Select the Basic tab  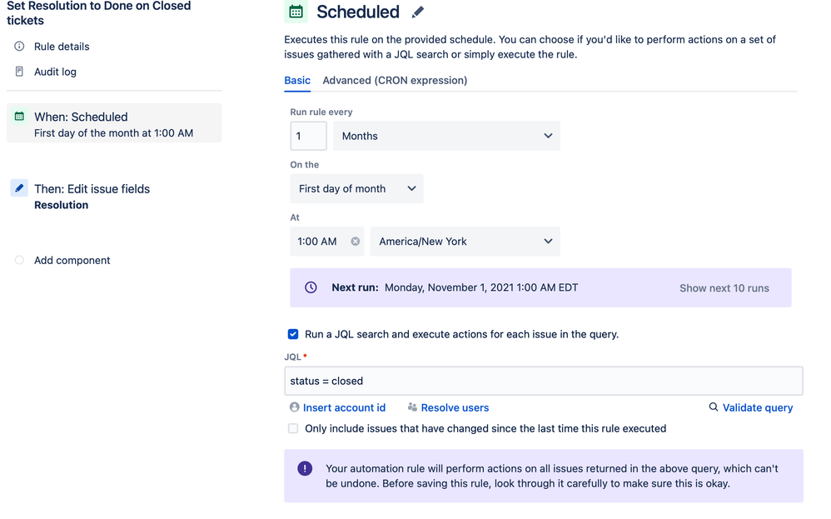point(297,80)
